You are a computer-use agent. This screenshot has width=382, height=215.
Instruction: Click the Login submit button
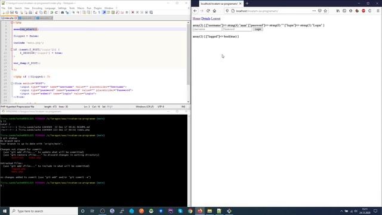point(258,29)
